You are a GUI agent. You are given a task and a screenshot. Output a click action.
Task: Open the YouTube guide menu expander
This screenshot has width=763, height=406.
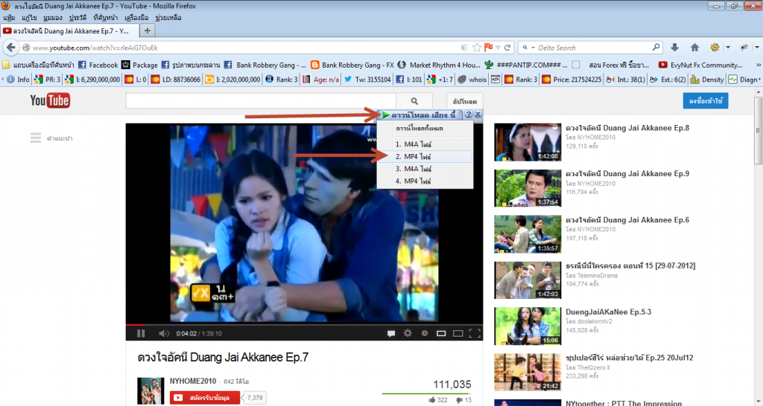(x=37, y=138)
